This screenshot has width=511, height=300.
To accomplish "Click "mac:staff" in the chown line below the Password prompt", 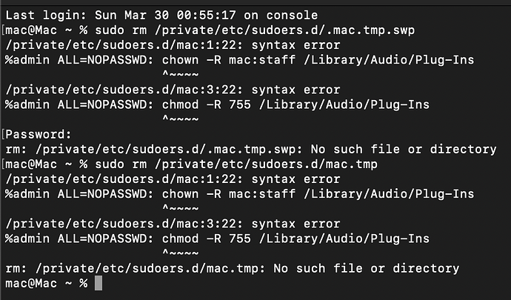I will coord(262,194).
